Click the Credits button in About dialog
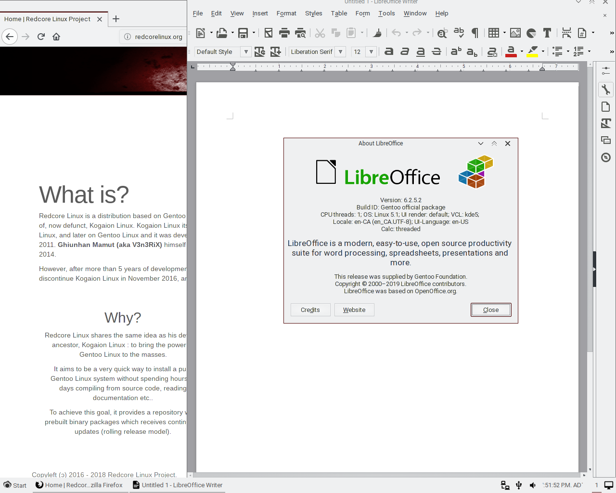The width and height of the screenshot is (616, 493). click(310, 310)
